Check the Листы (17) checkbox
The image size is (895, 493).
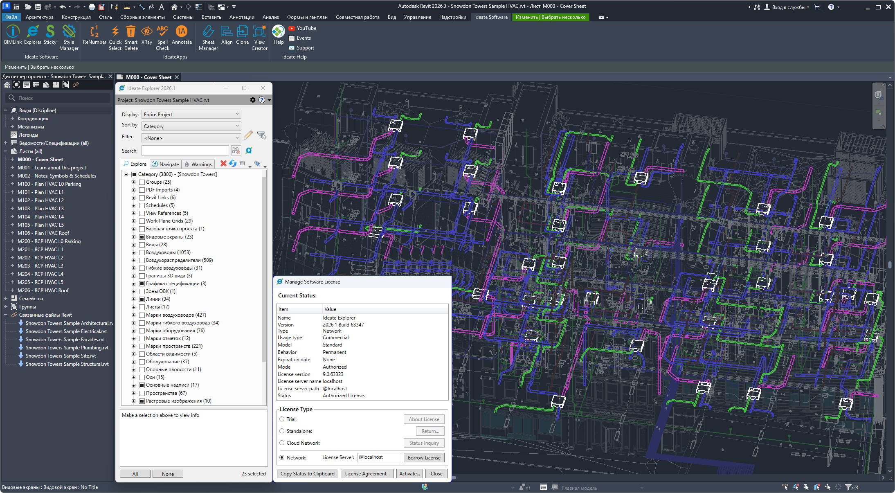(x=142, y=307)
